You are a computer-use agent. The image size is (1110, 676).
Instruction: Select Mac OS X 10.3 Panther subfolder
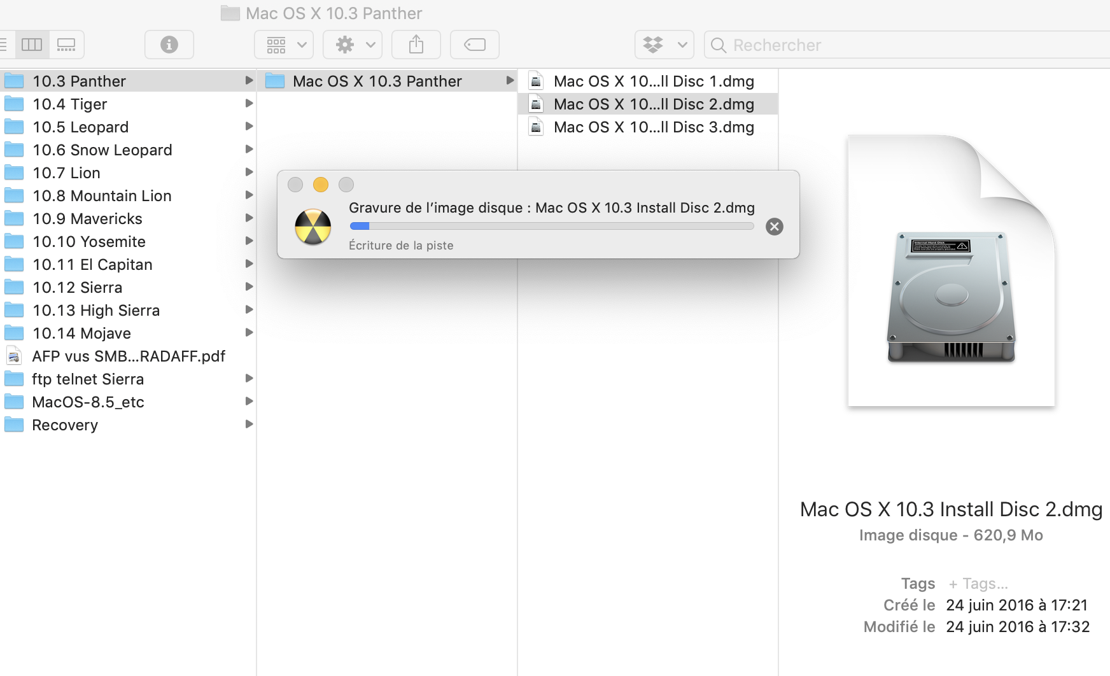tap(387, 81)
